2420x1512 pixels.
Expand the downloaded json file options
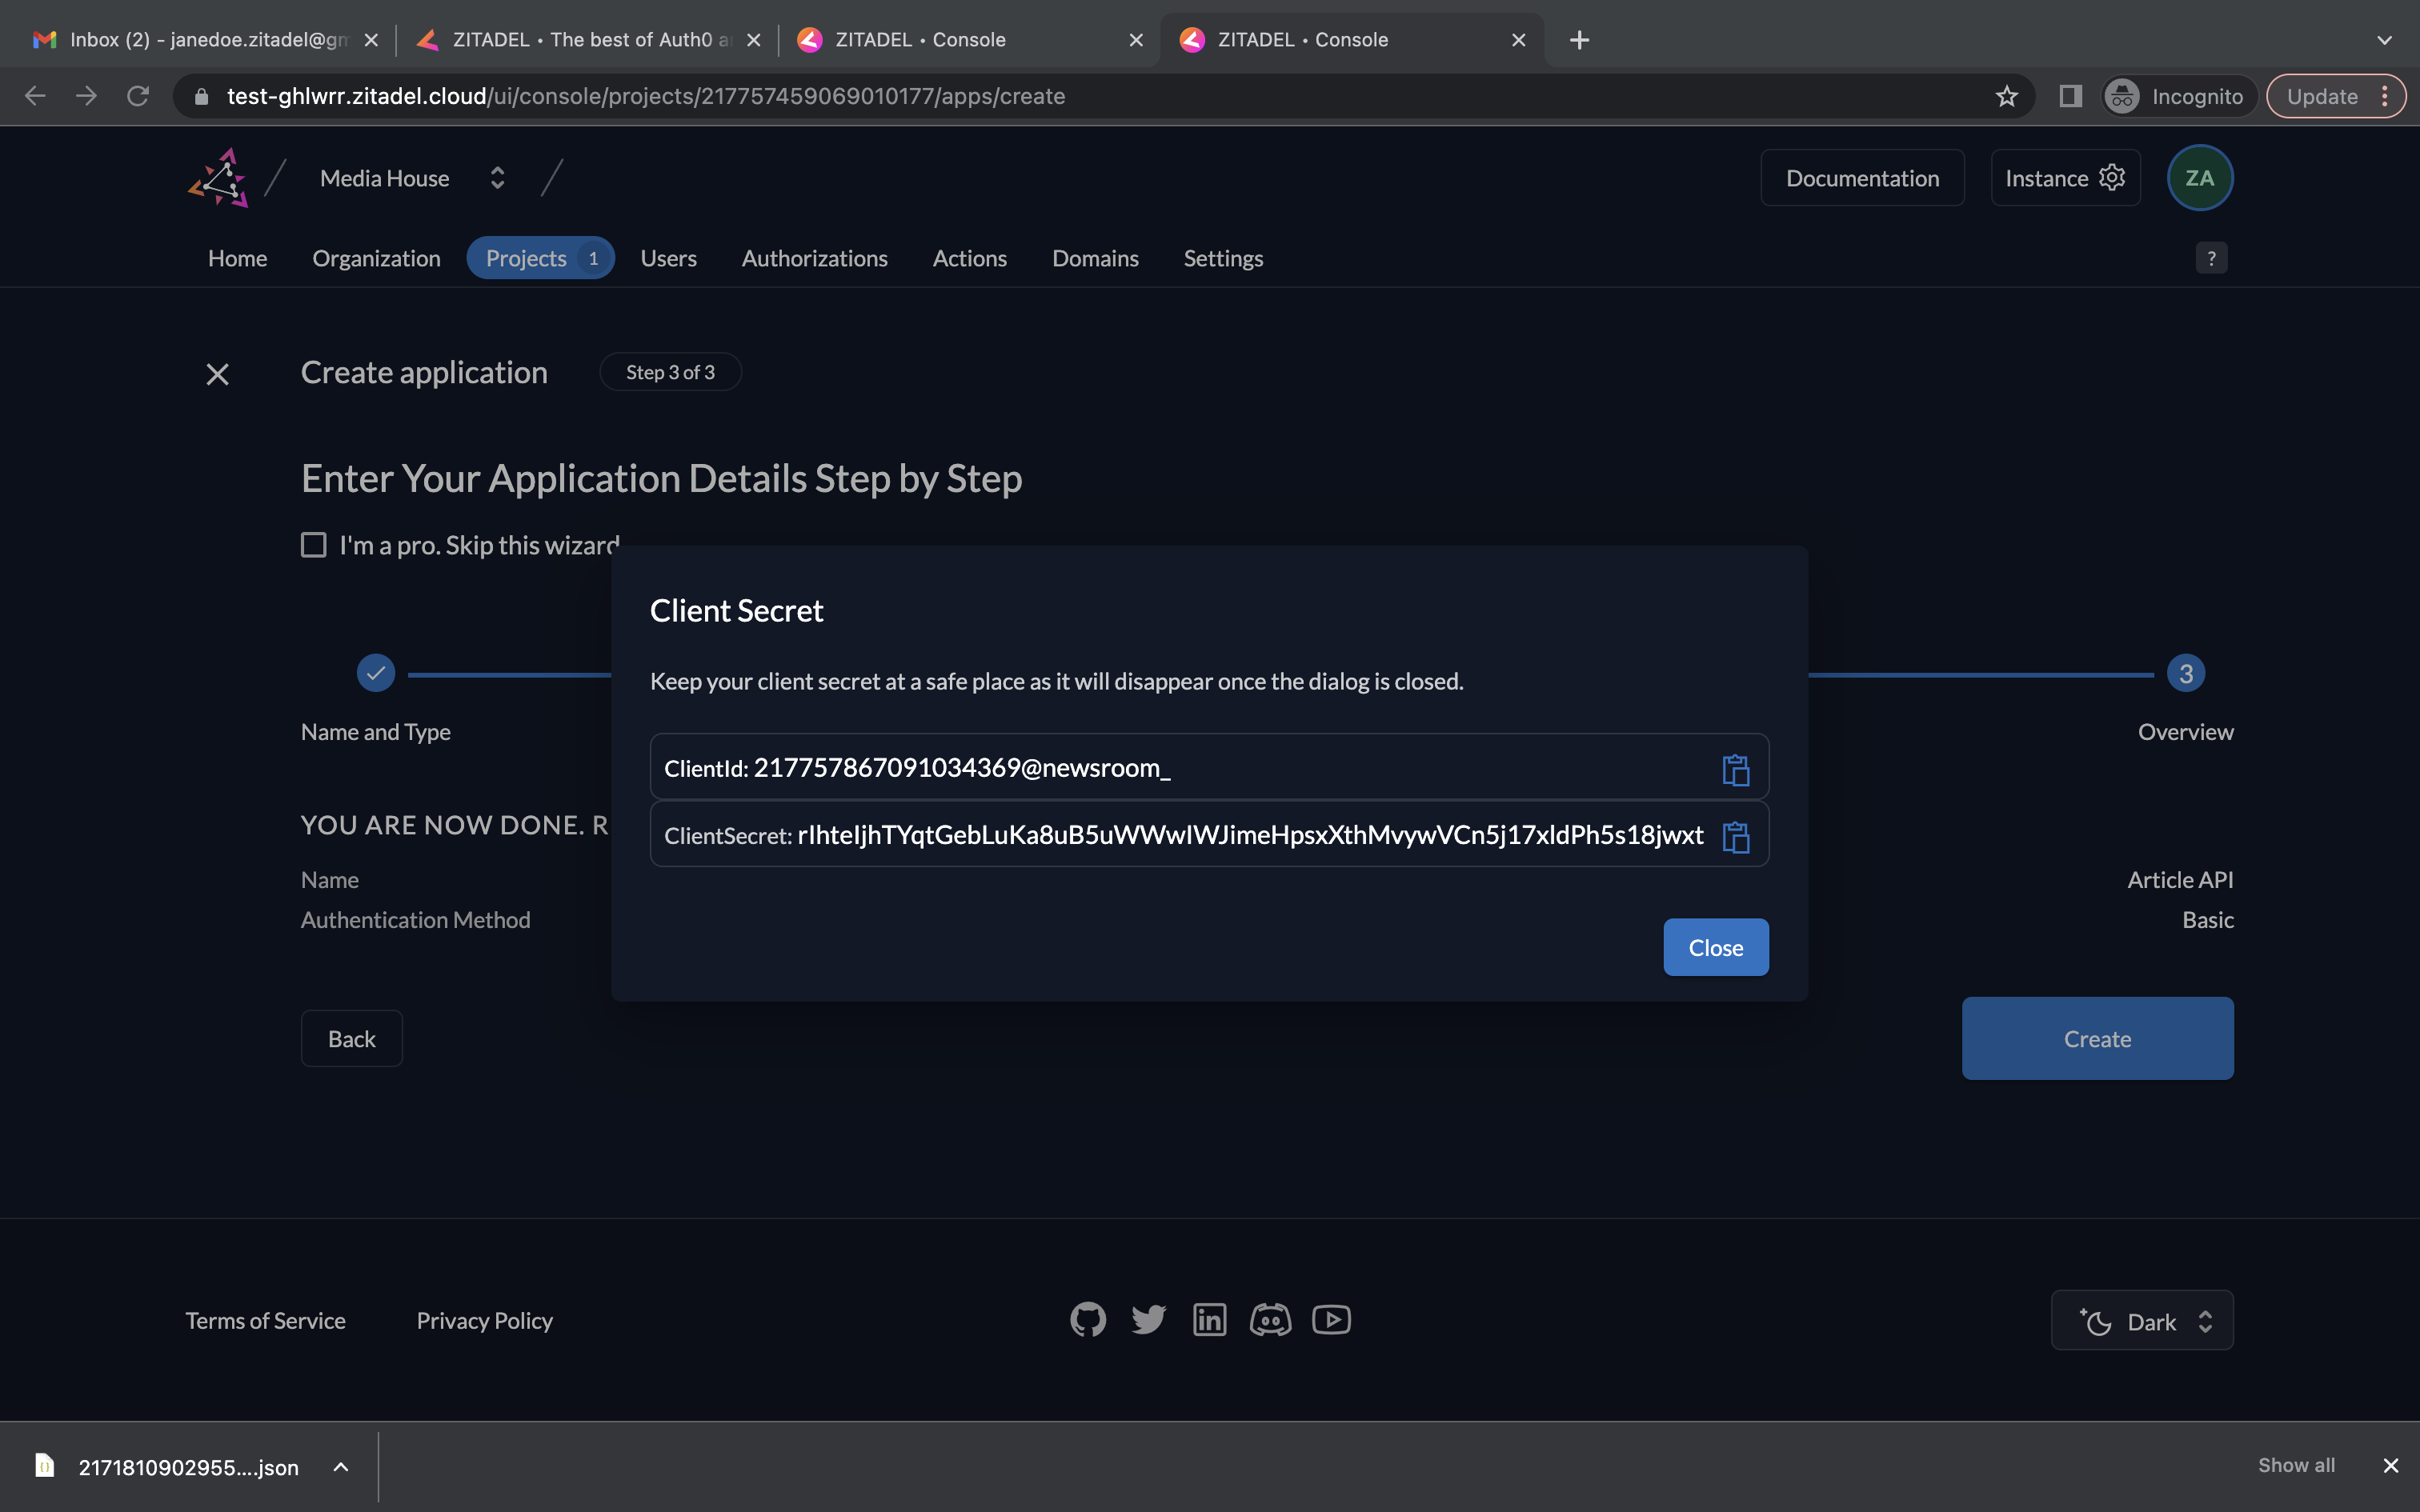pyautogui.click(x=340, y=1467)
